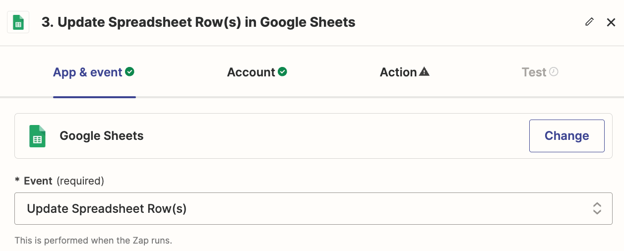Screen dimensions: 624x251
Task: Go to the Action tab
Action: (x=398, y=72)
